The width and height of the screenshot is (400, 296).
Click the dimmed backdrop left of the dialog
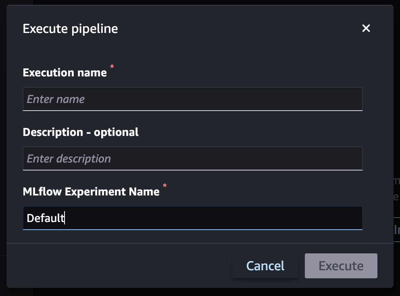[3, 161]
